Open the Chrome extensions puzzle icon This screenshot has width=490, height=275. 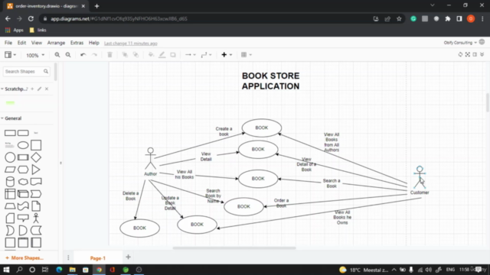(447, 18)
